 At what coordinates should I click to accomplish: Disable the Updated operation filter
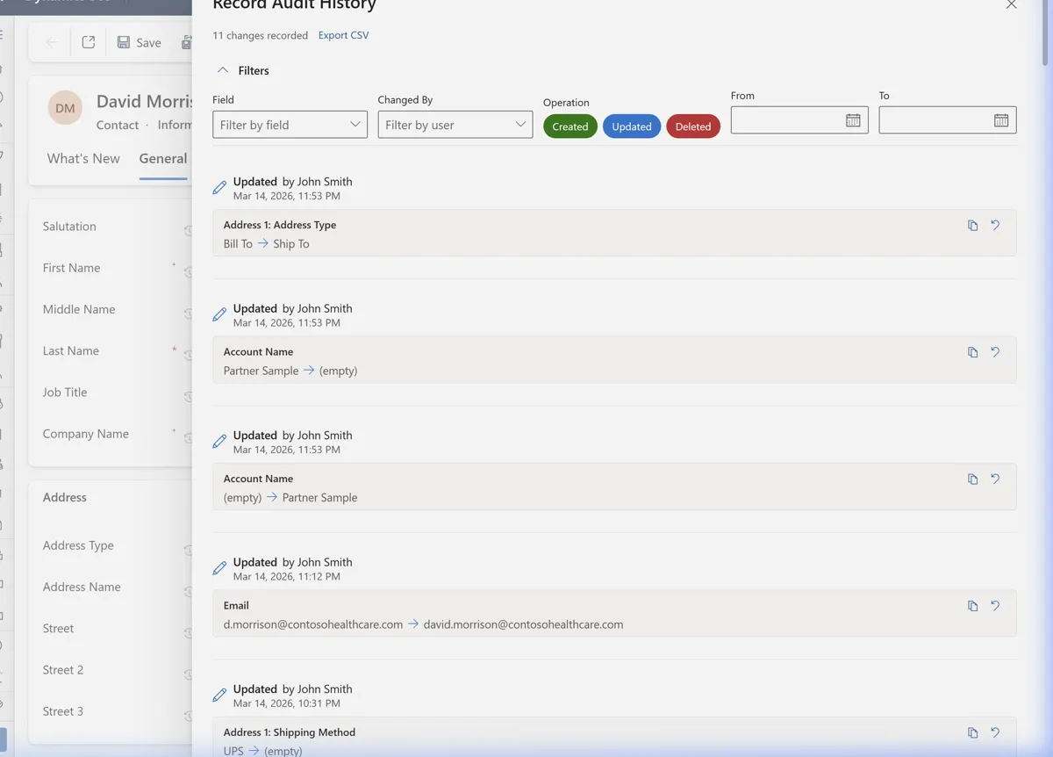[631, 126]
